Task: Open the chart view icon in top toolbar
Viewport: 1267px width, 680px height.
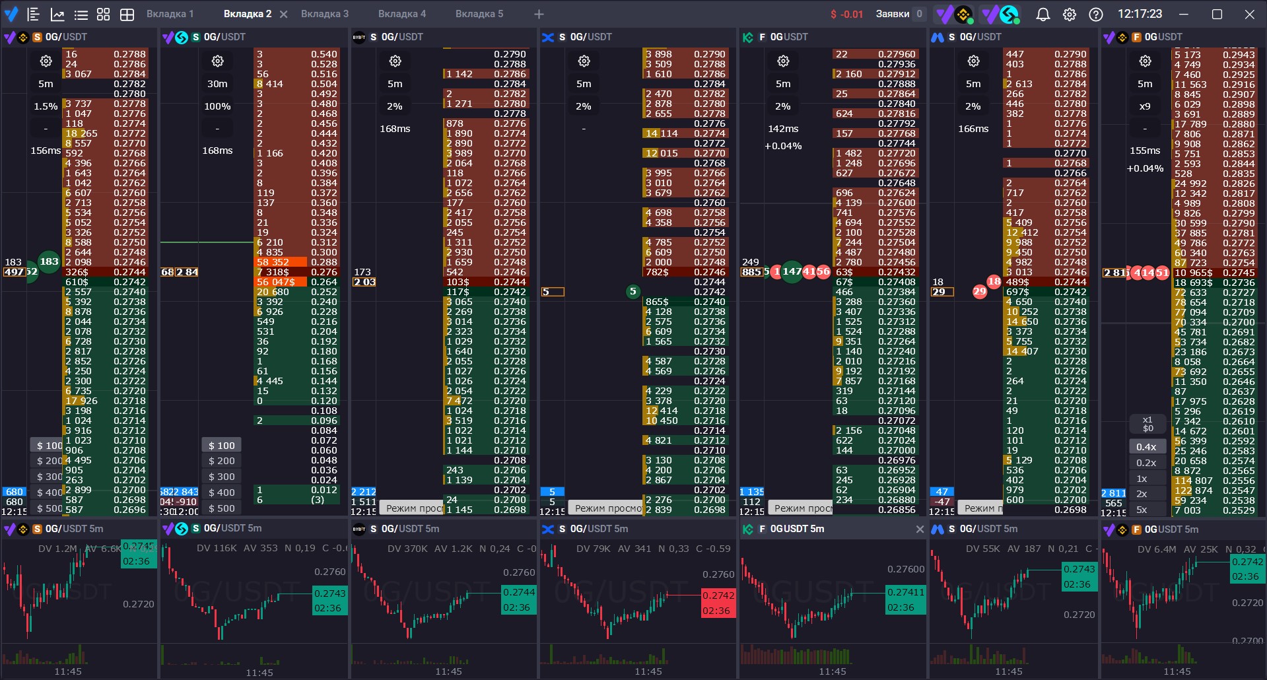Action: pyautogui.click(x=57, y=14)
